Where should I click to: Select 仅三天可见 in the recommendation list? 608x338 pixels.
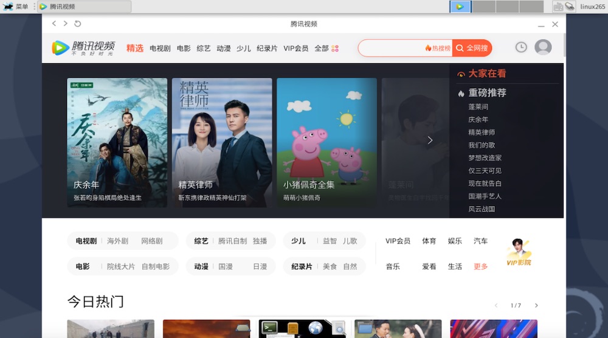(x=485, y=171)
